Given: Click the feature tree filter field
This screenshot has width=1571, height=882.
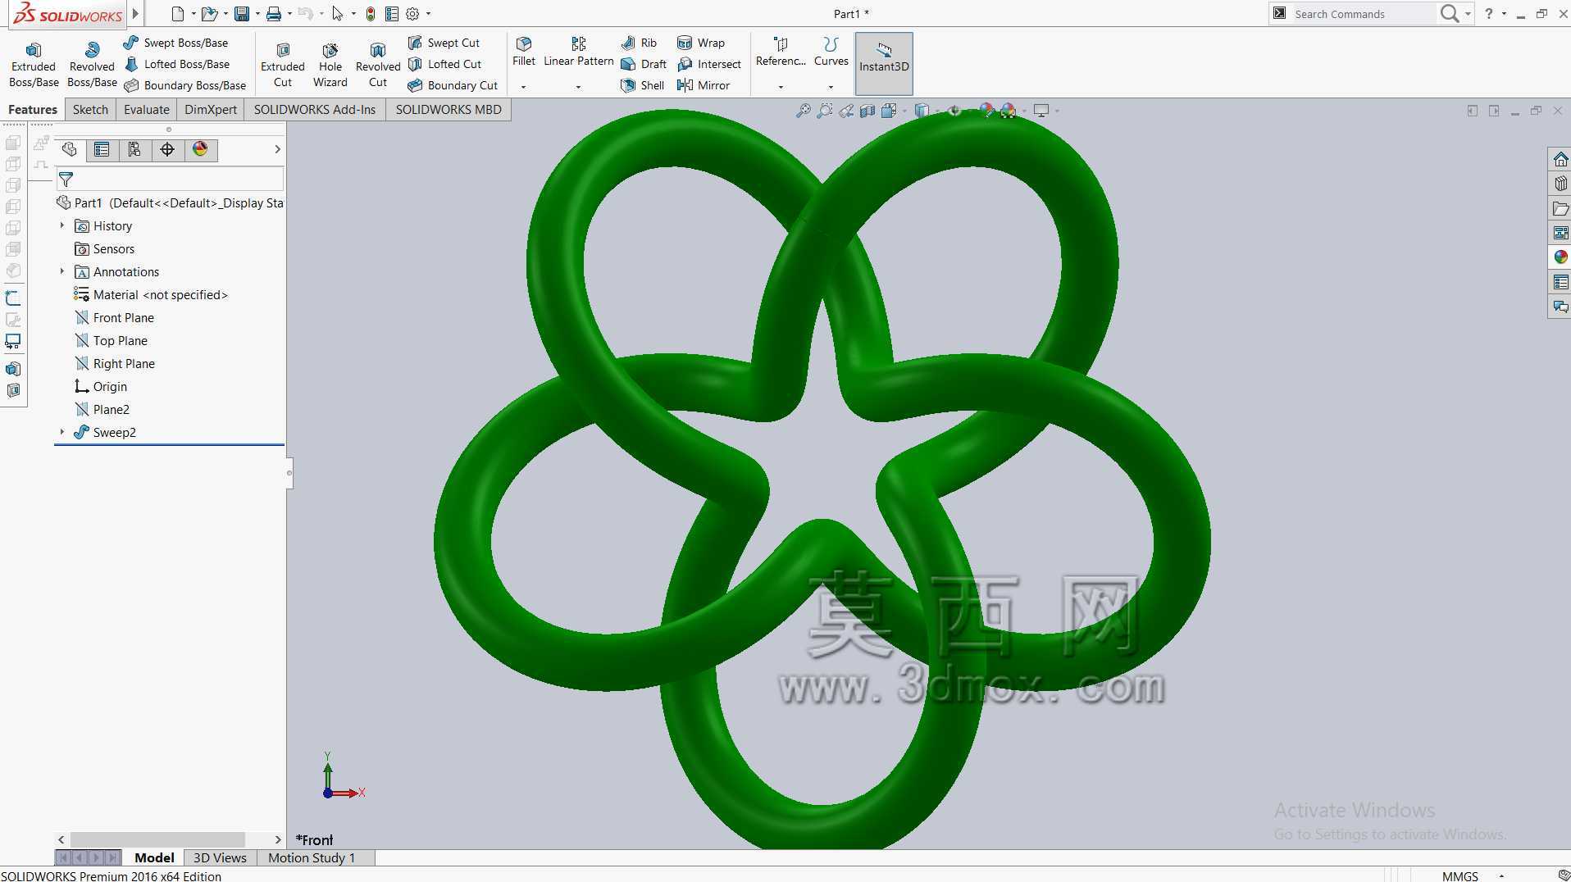Looking at the screenshot, I should [170, 179].
